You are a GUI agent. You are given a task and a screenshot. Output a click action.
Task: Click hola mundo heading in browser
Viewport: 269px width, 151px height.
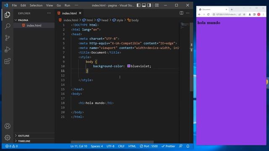[209, 23]
